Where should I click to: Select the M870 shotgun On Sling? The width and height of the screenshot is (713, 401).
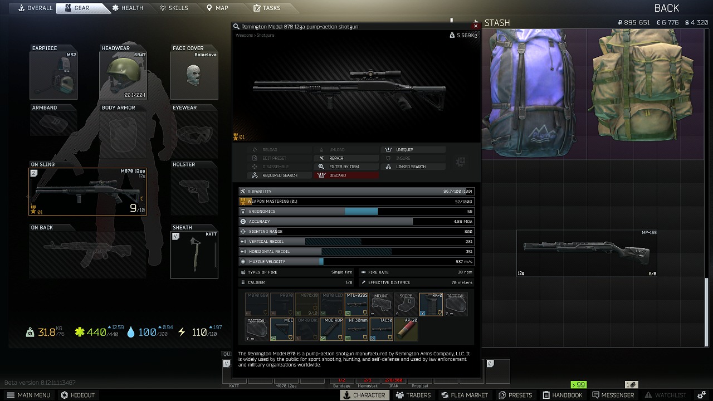tap(88, 192)
